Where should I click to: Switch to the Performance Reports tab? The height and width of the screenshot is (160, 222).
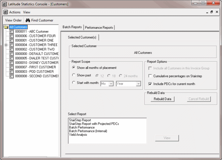[x=99, y=27]
